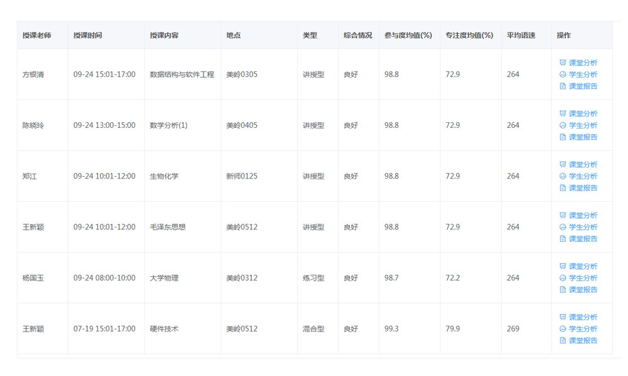The height and width of the screenshot is (376, 628).
Task: Click the class analysis icon in 毛泽东思想 row
Action: pos(562,215)
